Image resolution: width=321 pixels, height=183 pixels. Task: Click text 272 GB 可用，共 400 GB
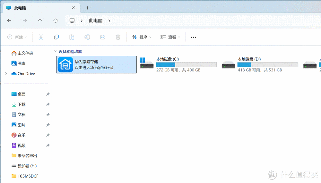178,70
